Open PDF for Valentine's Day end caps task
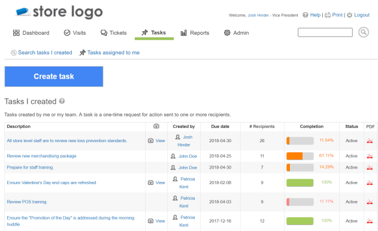The image size is (378, 231). click(370, 183)
